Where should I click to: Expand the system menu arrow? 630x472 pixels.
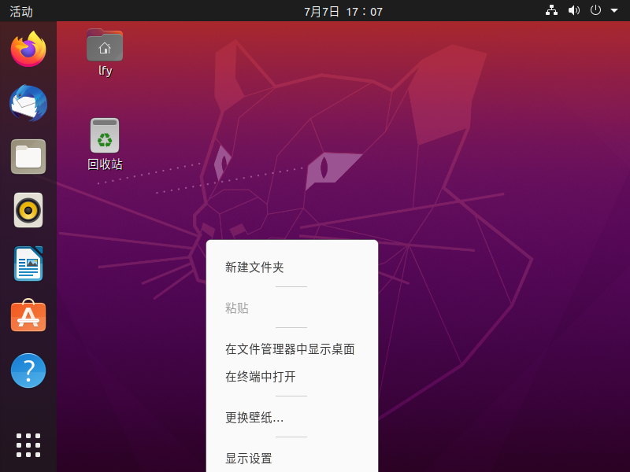pos(614,11)
